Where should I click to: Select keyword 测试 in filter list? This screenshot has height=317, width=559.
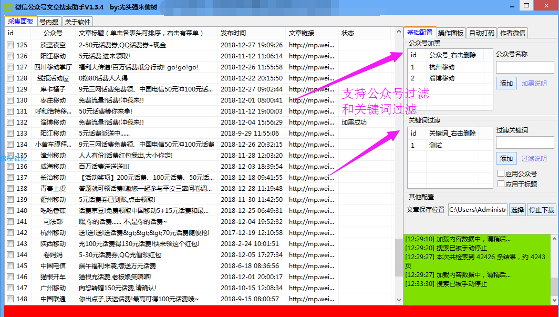click(x=436, y=146)
